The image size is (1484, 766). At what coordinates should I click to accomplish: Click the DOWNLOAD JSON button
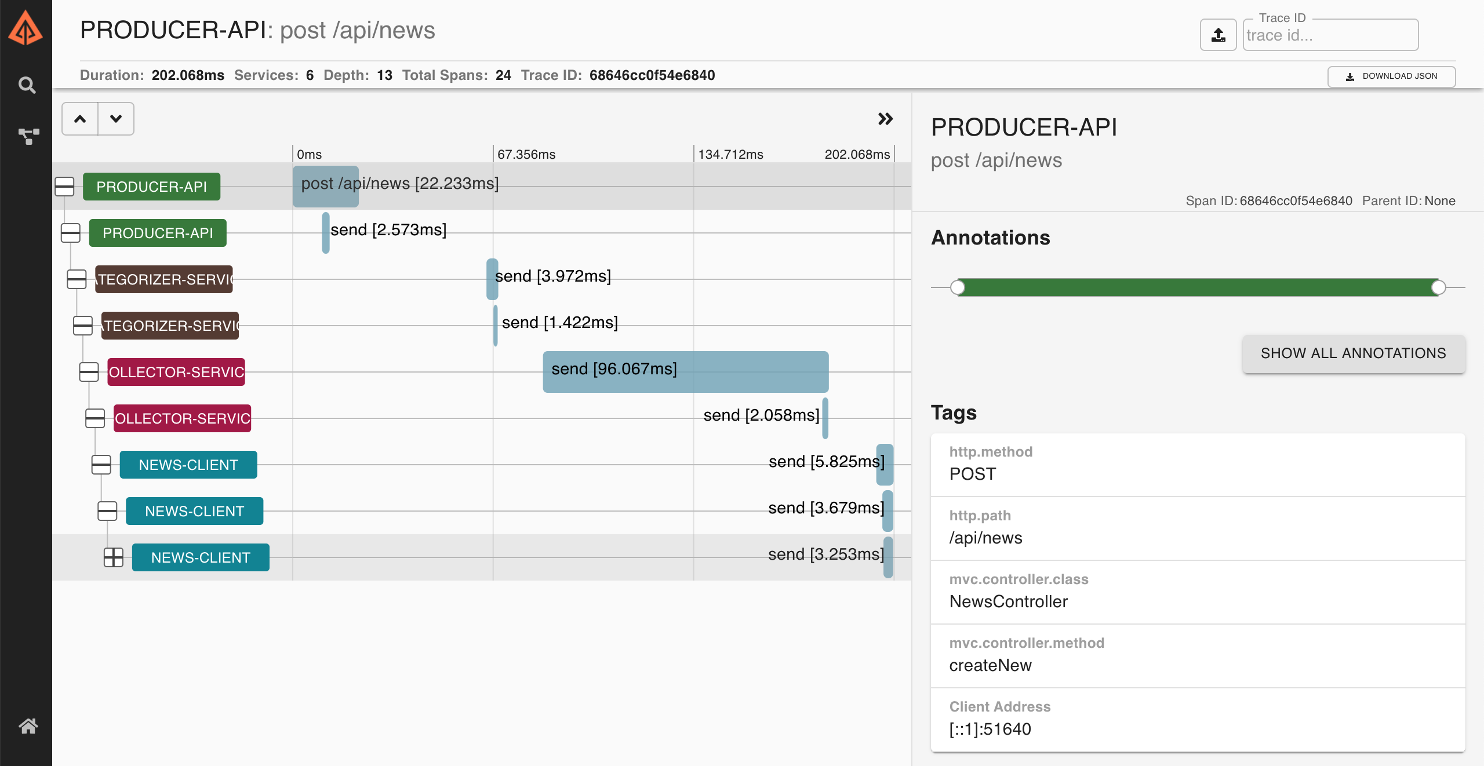1391,76
